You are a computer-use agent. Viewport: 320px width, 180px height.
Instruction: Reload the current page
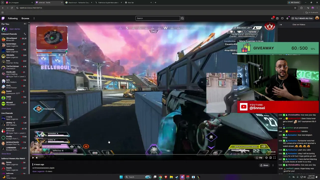tap(12, 8)
